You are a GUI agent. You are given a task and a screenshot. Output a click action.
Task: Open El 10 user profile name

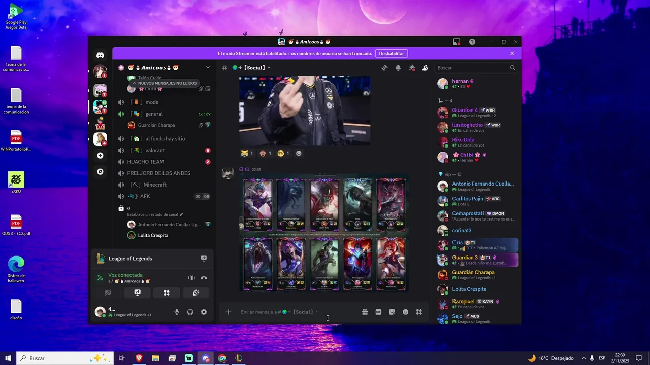244,169
